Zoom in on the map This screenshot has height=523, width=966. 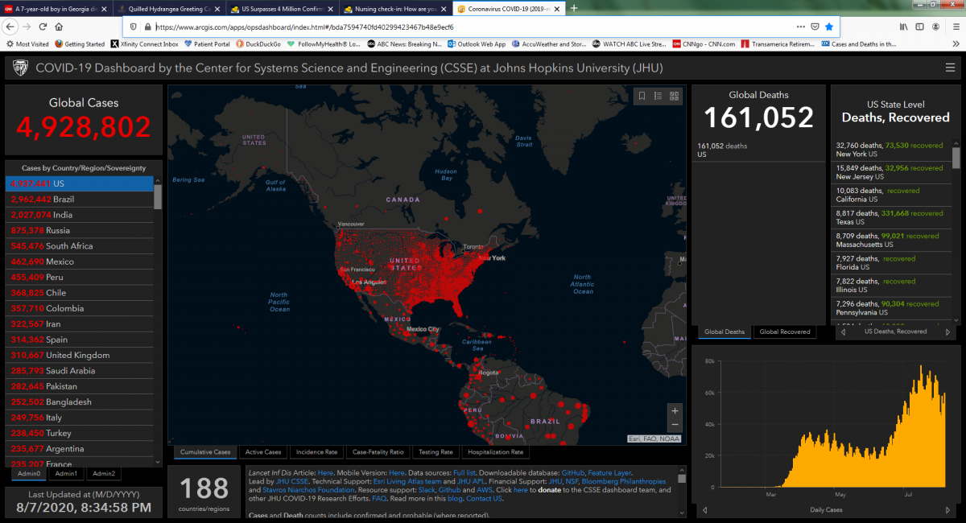(x=675, y=410)
